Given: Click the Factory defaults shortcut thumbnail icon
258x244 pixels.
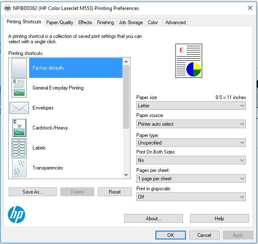Looking at the screenshot, I should (x=19, y=68).
